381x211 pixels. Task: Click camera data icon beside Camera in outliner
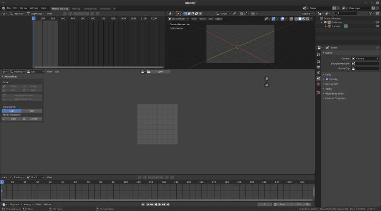click(346, 26)
